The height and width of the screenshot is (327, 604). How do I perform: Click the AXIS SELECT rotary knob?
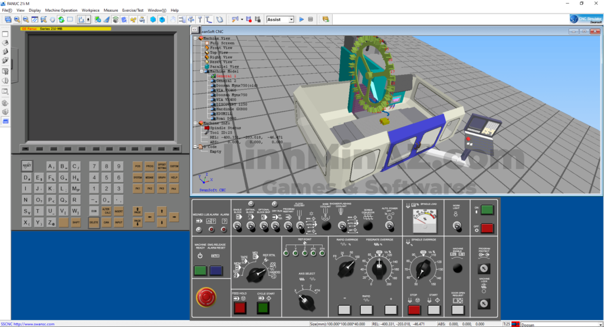pyautogui.click(x=306, y=302)
